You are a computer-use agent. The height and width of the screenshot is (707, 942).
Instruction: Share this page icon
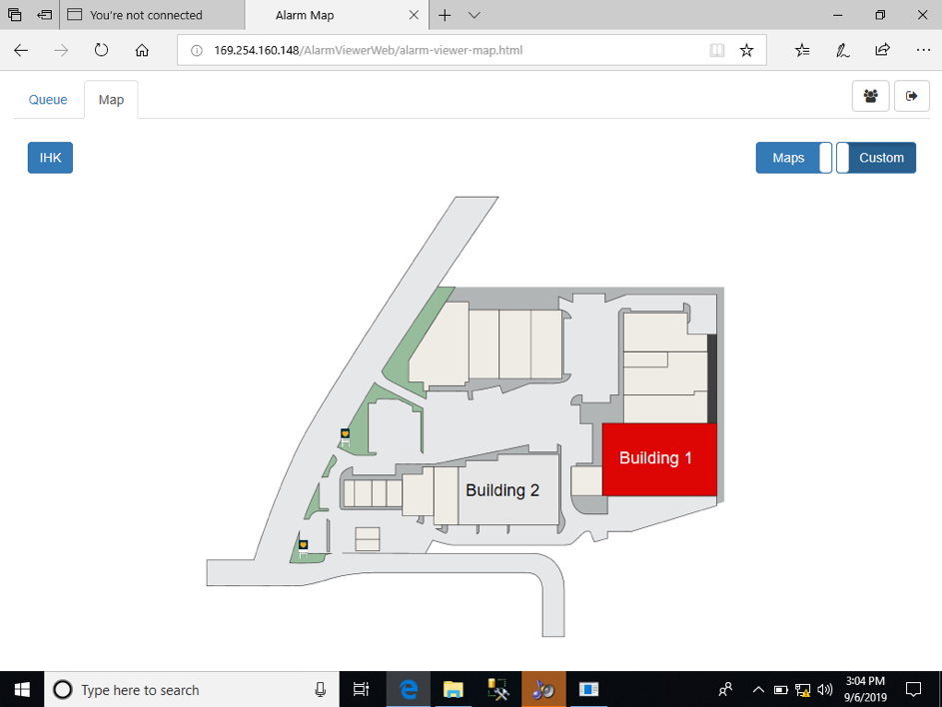coord(882,51)
